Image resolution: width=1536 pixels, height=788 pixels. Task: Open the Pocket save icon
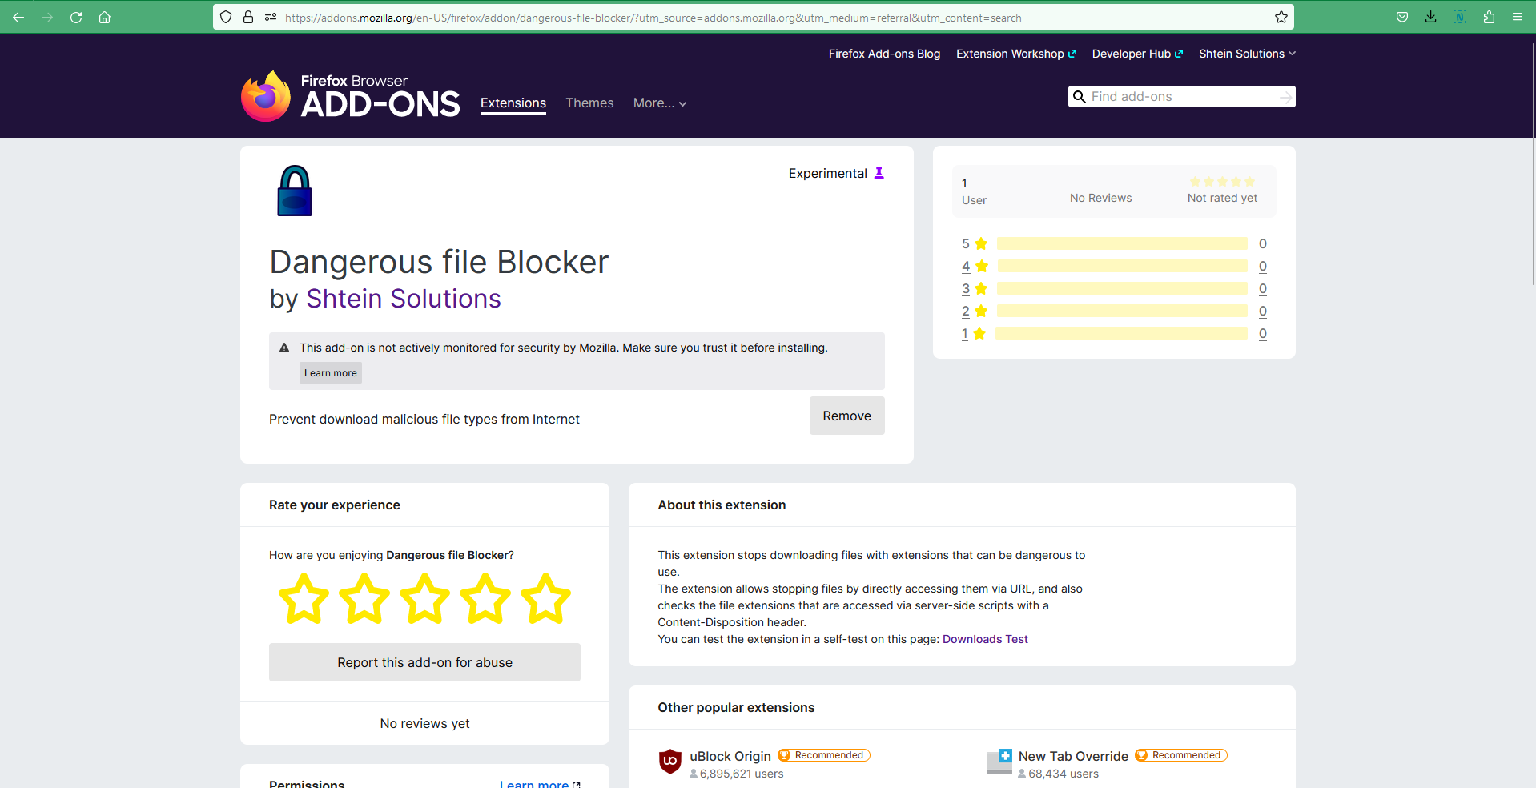tap(1402, 17)
